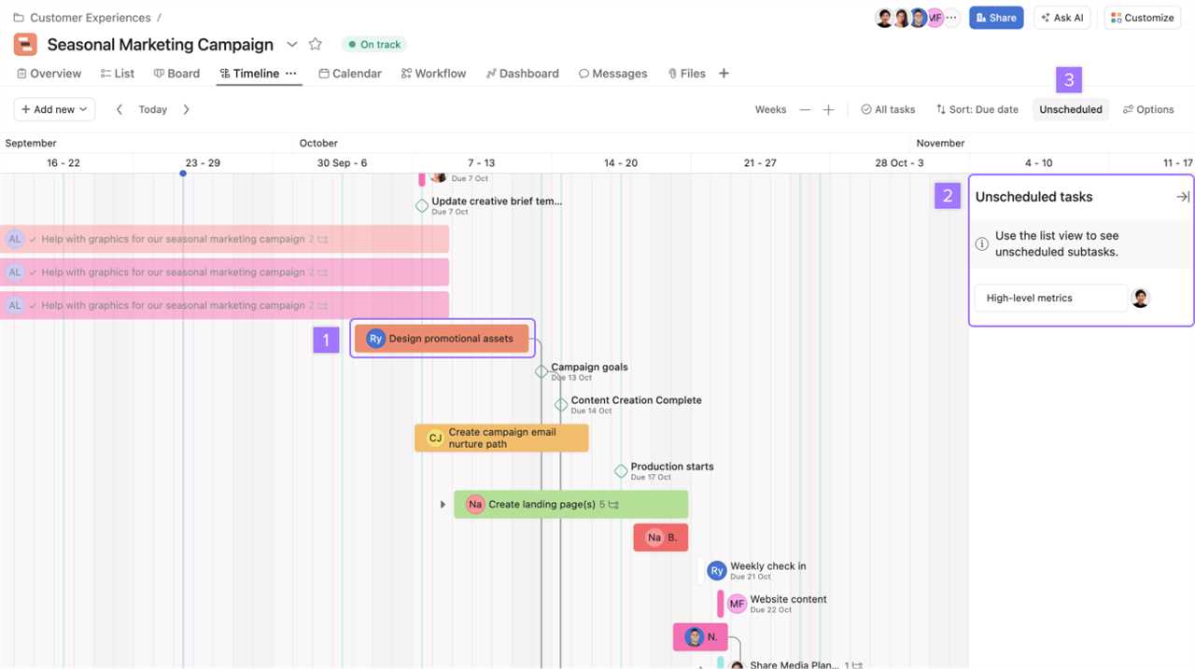1195x669 pixels.
Task: Open the Ask AI assistant
Action: pyautogui.click(x=1061, y=17)
